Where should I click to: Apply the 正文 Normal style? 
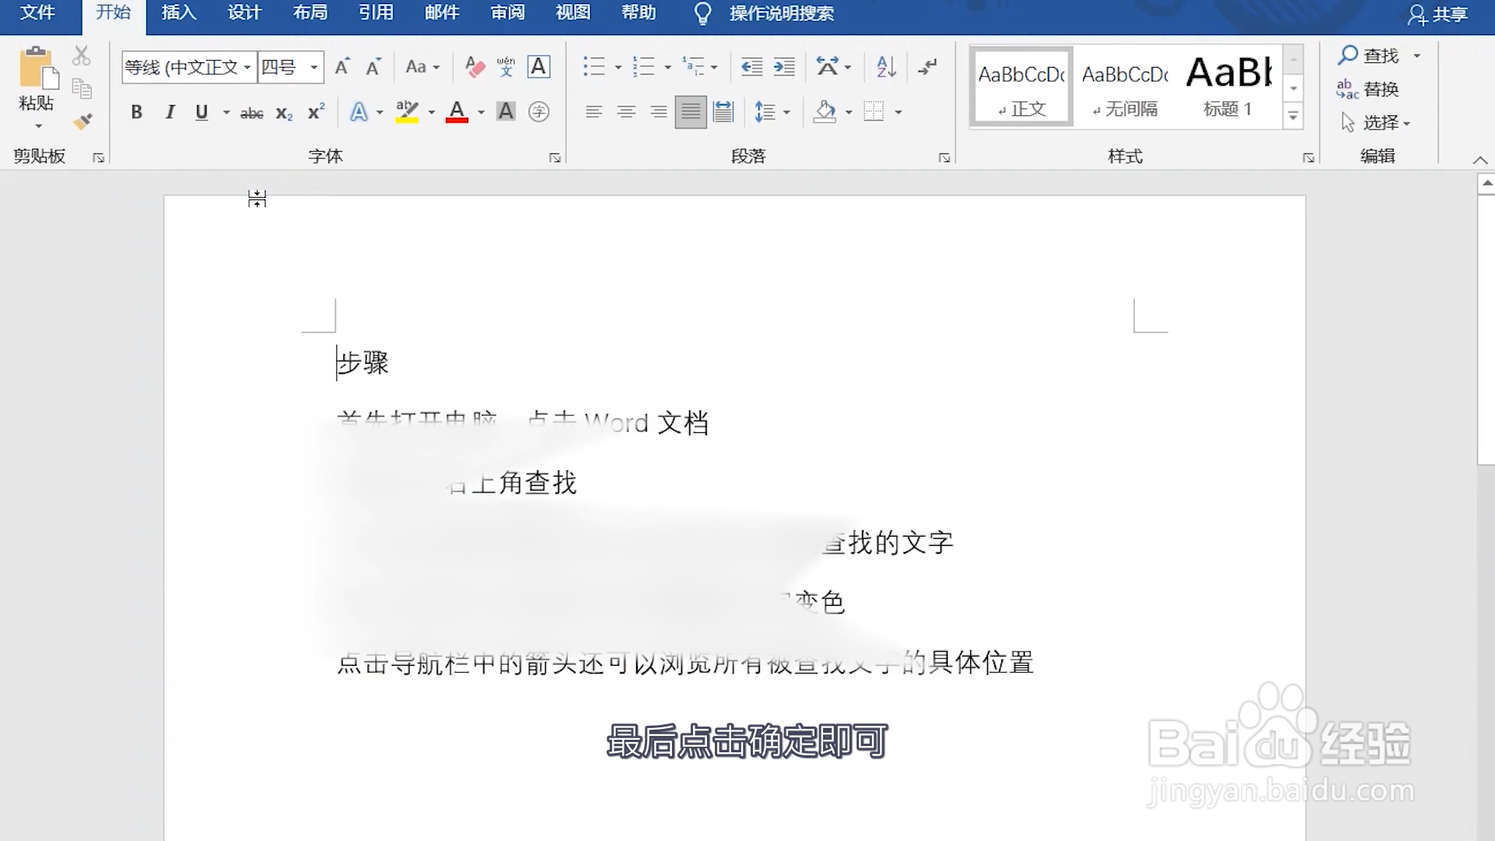click(1022, 86)
